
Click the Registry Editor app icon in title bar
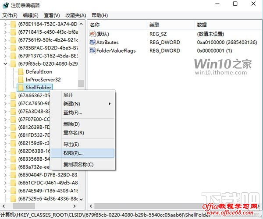pyautogui.click(x=6, y=5)
